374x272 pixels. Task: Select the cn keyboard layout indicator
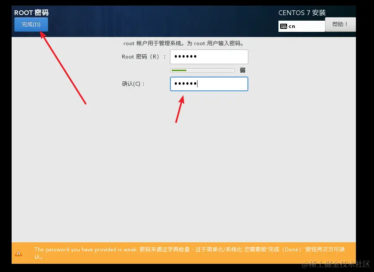pos(302,26)
